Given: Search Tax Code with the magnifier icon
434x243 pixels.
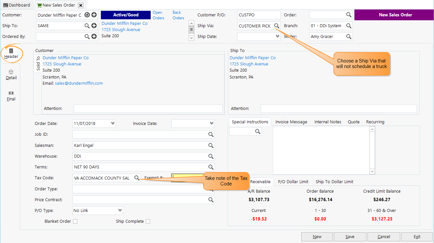Looking at the screenshot, I should [137, 178].
